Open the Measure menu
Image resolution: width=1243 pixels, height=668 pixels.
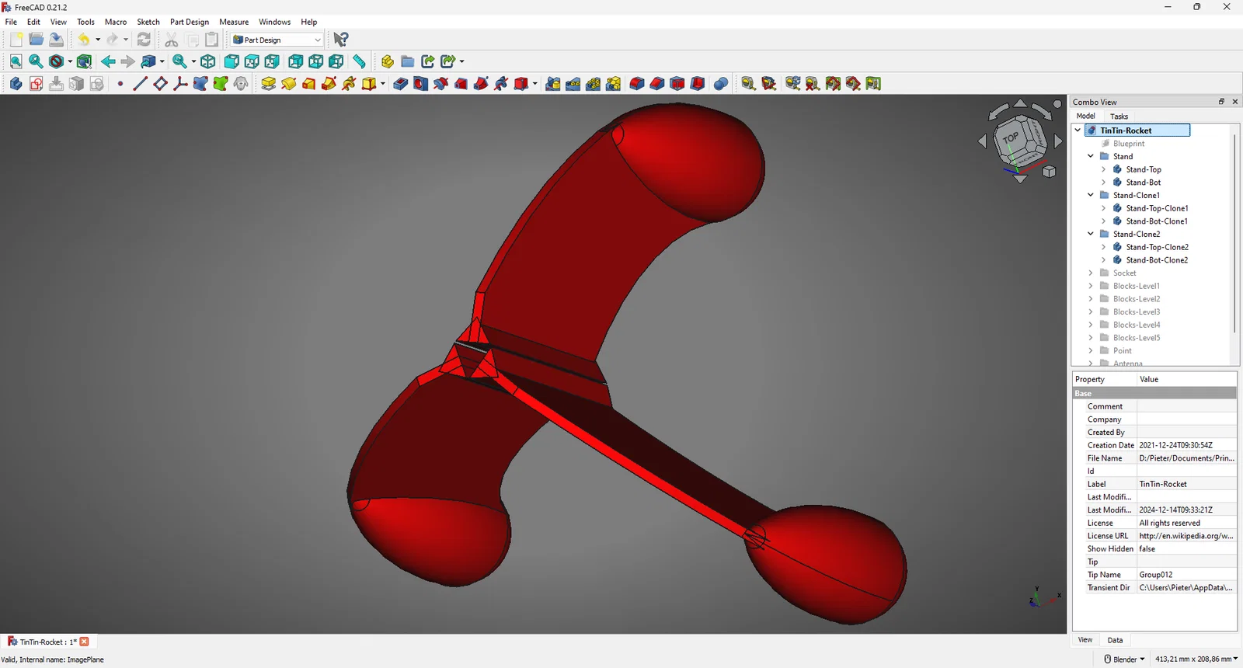click(234, 22)
